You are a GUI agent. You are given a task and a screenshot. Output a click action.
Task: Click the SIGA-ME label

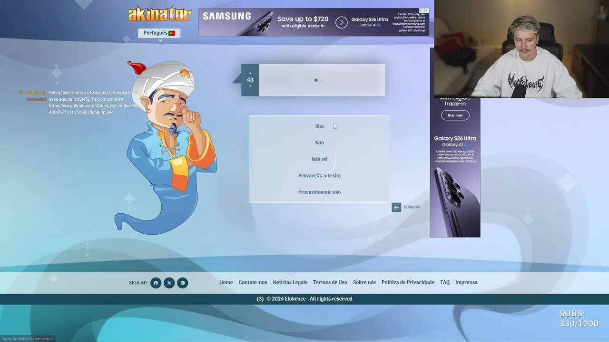click(x=138, y=283)
